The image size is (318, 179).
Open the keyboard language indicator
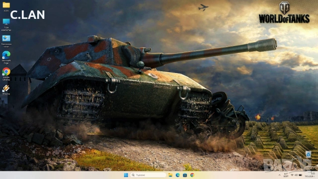(x=286, y=175)
